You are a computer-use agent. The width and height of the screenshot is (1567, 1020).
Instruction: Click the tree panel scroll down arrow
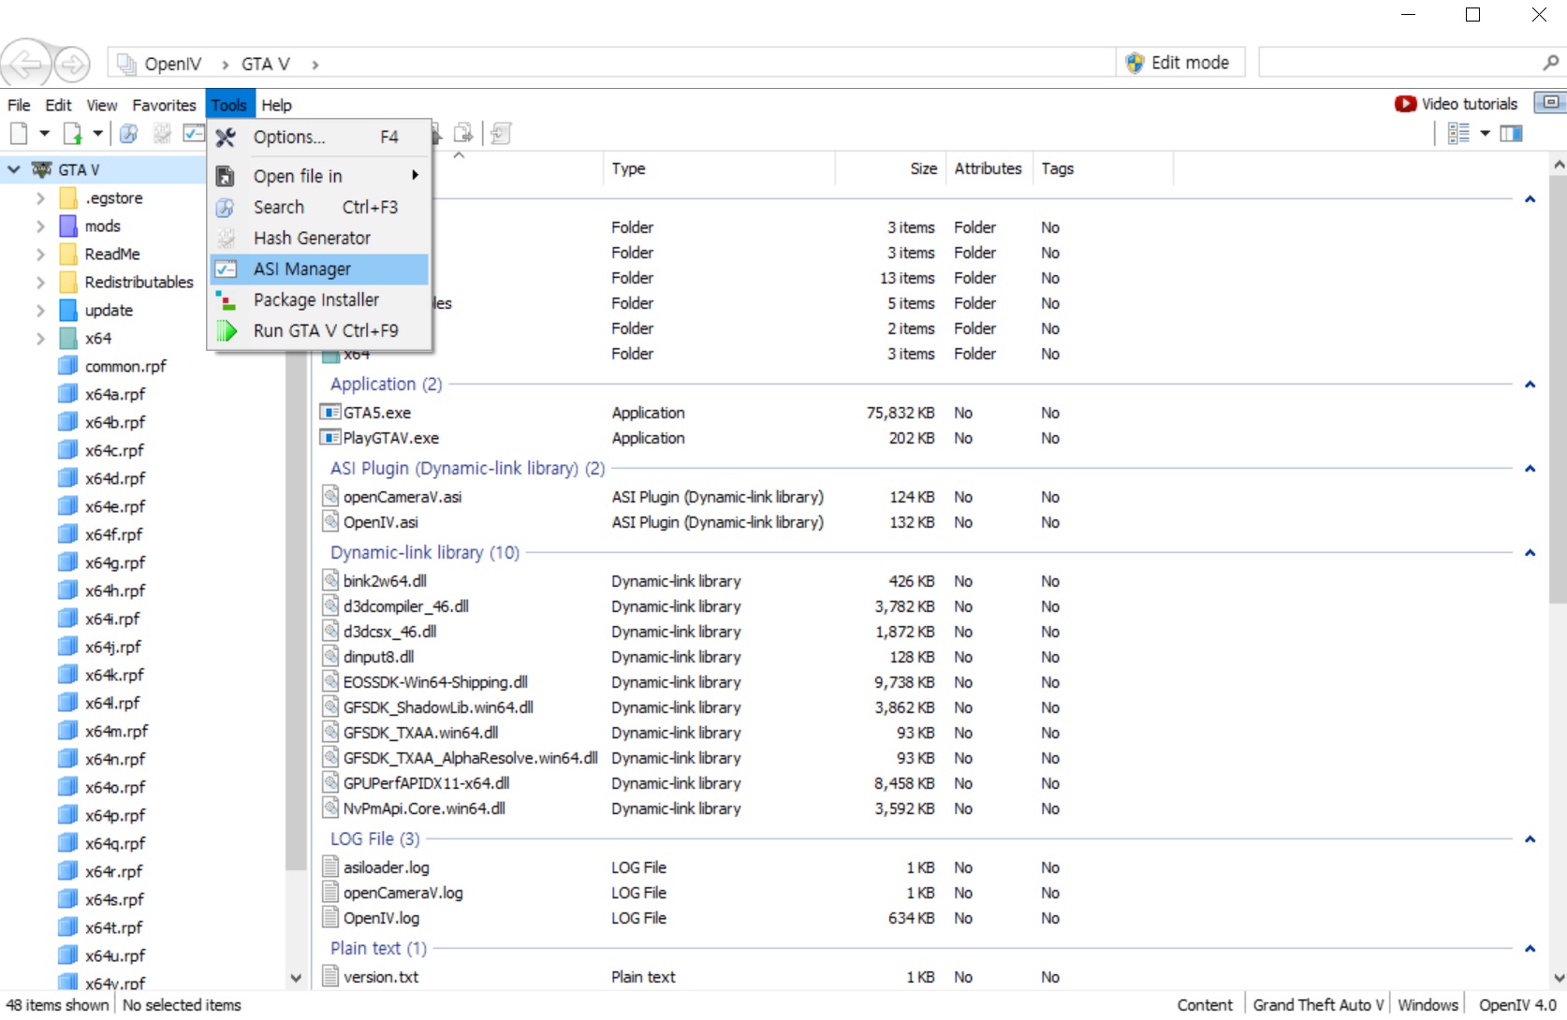coord(296,979)
